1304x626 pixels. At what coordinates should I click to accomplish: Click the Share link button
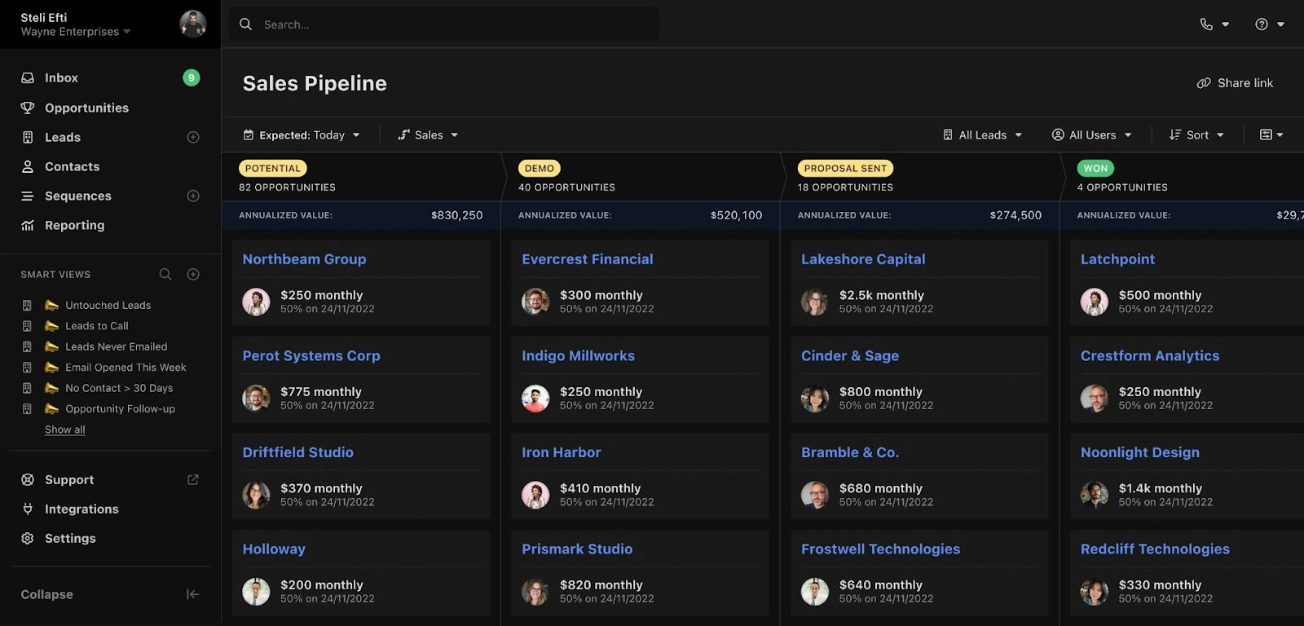(x=1235, y=83)
